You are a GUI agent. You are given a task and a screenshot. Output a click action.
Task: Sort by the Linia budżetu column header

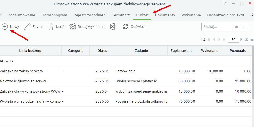(30, 51)
